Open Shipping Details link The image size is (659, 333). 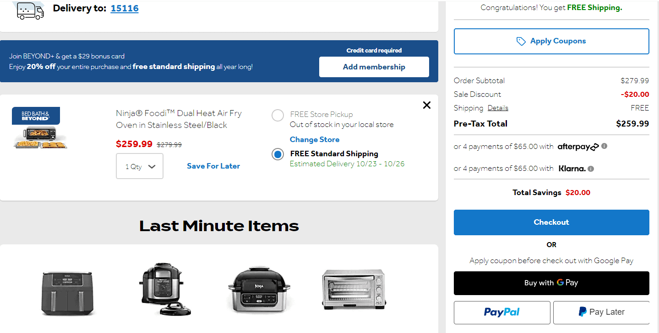coord(497,107)
